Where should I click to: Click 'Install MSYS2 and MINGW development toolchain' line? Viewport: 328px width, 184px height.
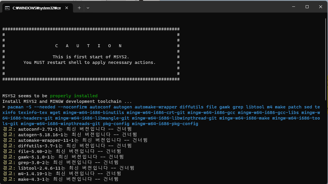coord(67,101)
